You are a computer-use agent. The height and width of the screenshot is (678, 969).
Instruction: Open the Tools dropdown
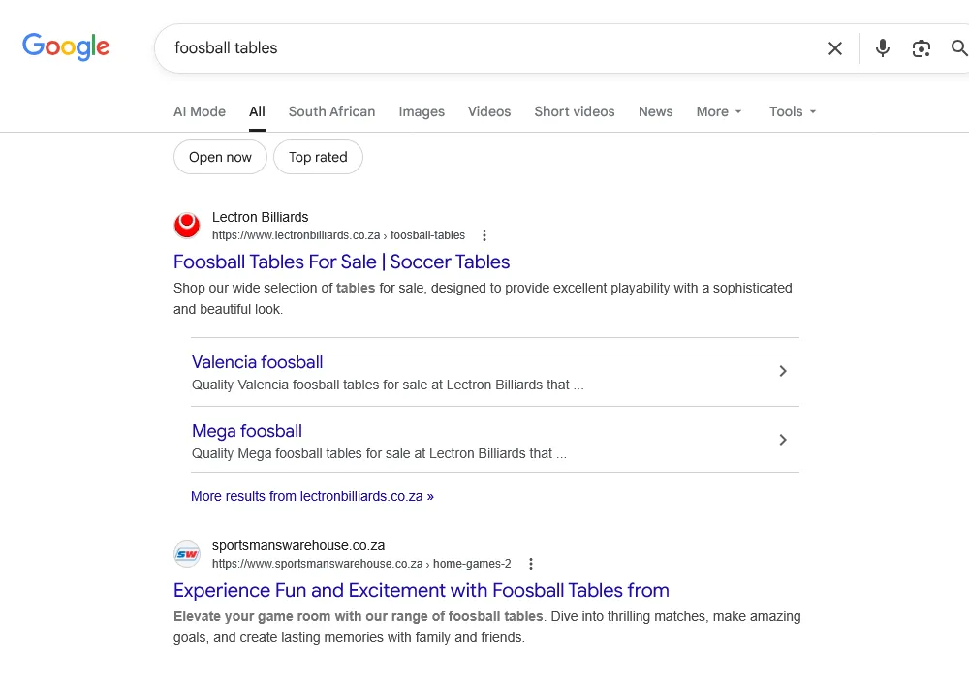(x=793, y=111)
